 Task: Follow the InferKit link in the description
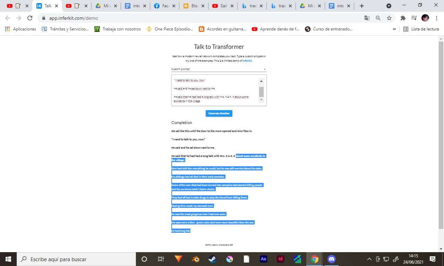tap(247, 61)
